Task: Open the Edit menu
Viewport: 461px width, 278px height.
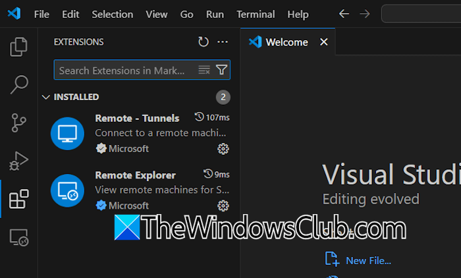Action: tap(70, 14)
